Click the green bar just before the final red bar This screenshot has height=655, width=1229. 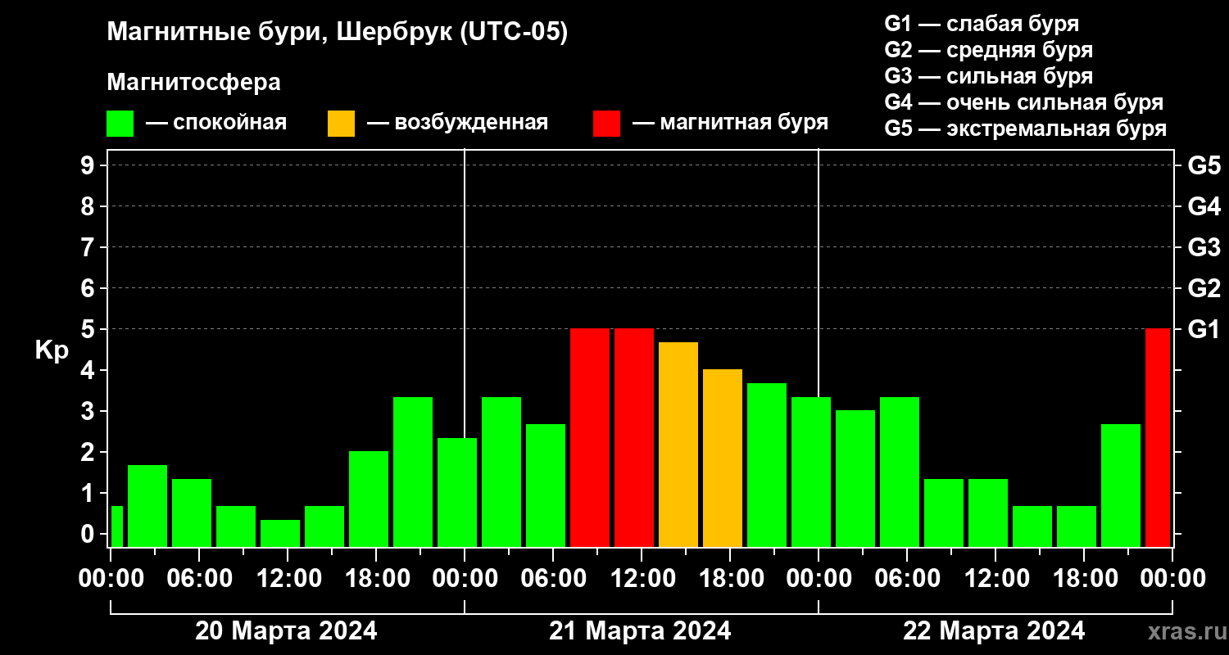1121,486
